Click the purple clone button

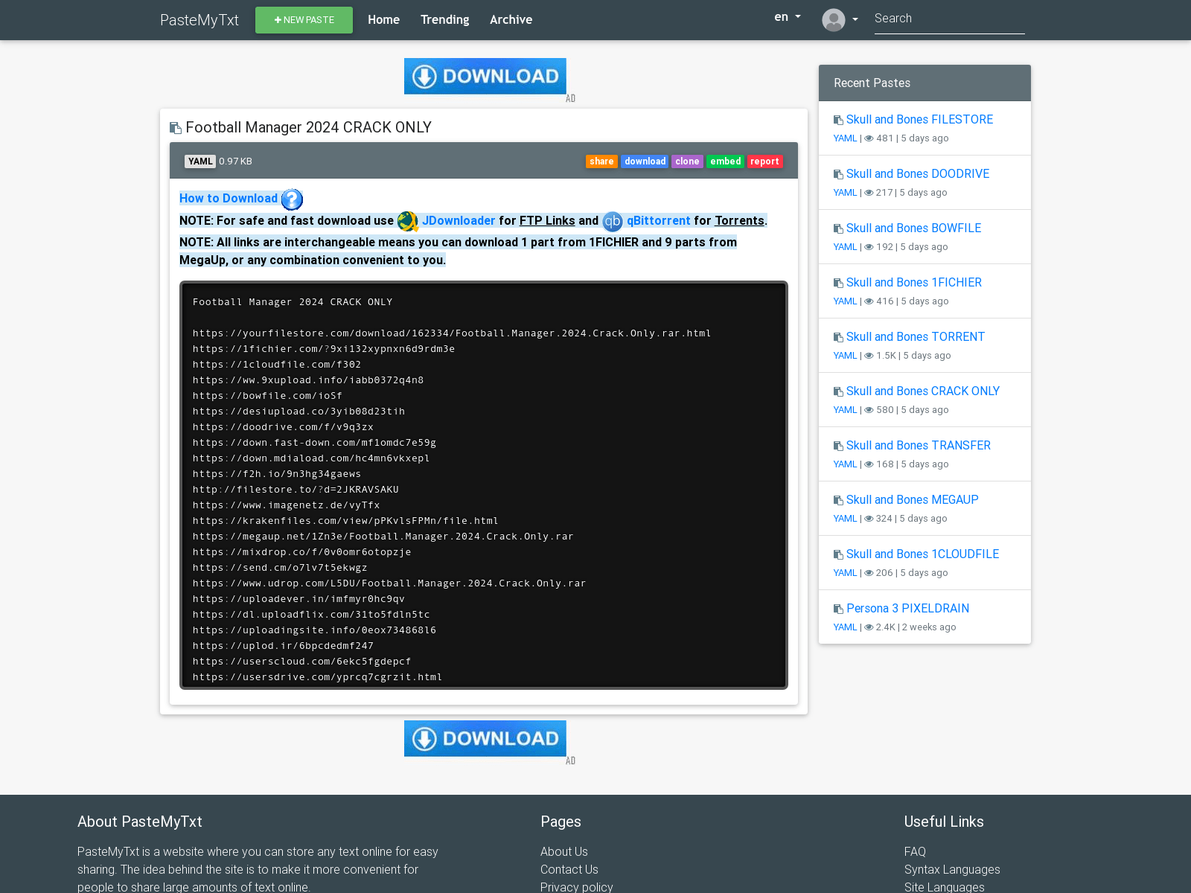tap(687, 161)
